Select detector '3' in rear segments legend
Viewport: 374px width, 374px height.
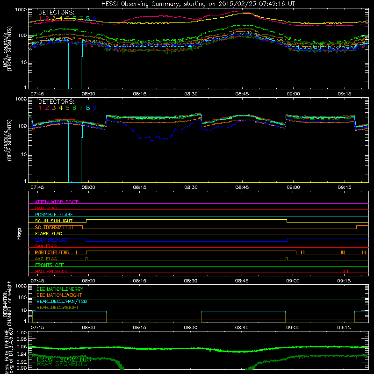pyautogui.click(x=54, y=108)
